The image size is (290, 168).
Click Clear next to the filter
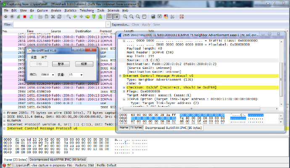135,25
